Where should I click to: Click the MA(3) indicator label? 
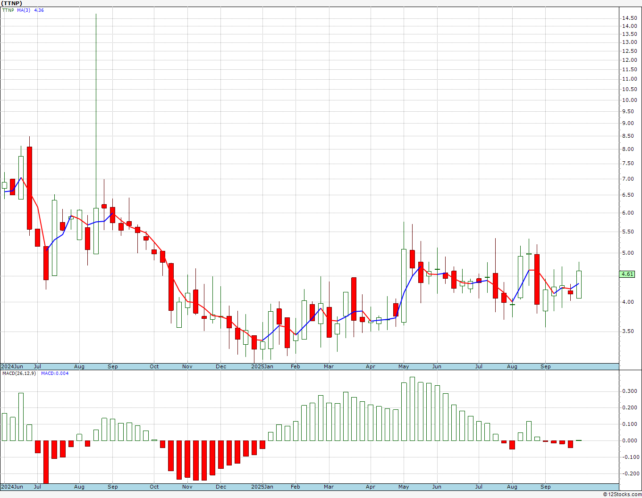click(24, 10)
